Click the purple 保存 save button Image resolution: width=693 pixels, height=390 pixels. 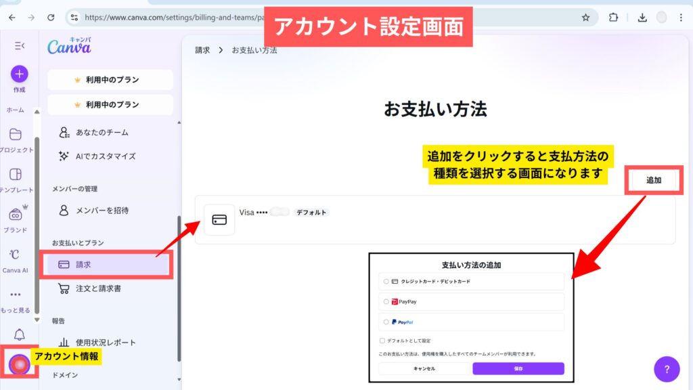(x=518, y=368)
